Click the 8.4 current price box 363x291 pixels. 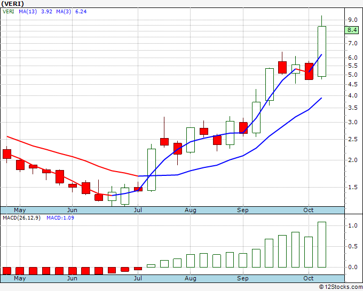click(352, 30)
